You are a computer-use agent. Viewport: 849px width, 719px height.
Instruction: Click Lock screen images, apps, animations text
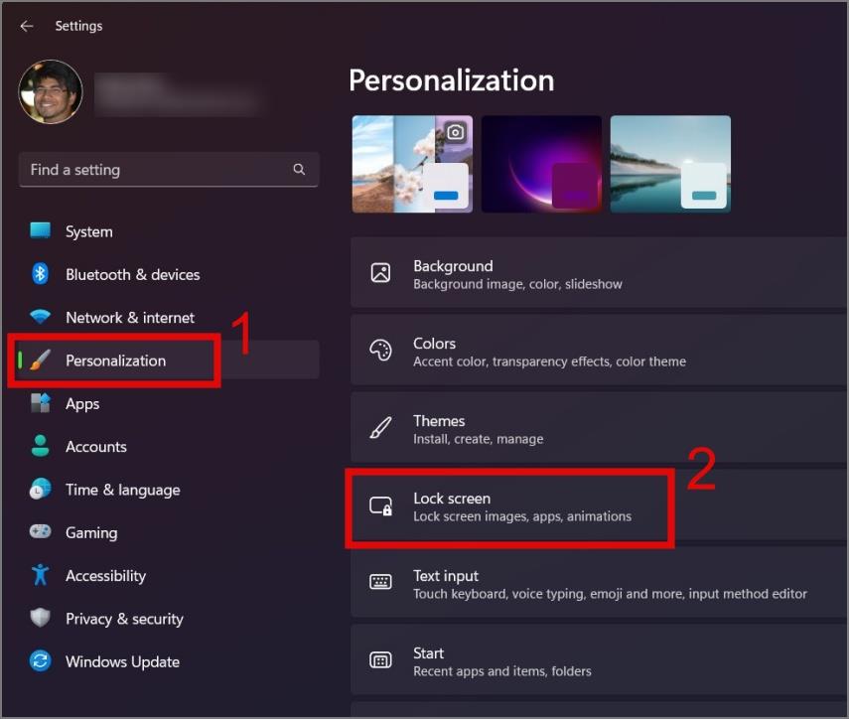(522, 516)
